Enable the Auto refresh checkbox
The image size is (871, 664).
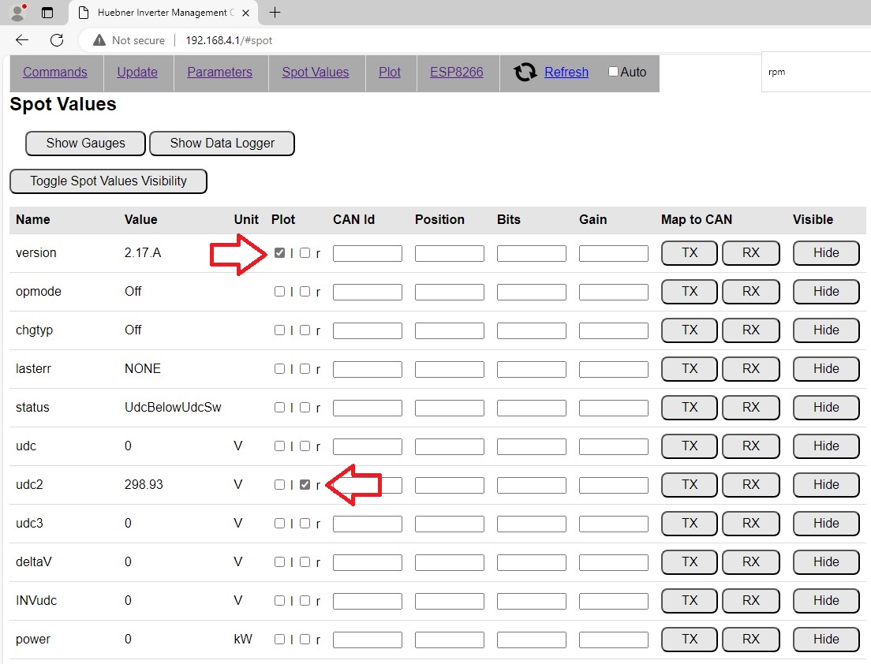point(613,72)
